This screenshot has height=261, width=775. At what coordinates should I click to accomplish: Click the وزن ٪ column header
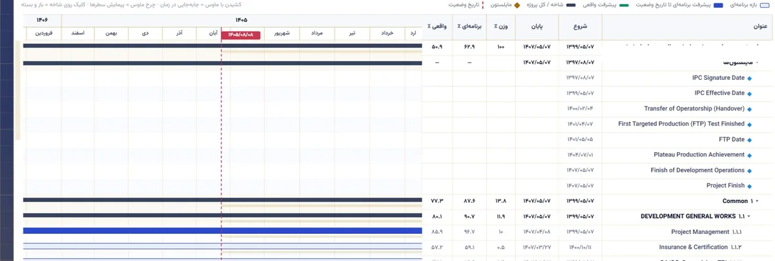tap(501, 28)
